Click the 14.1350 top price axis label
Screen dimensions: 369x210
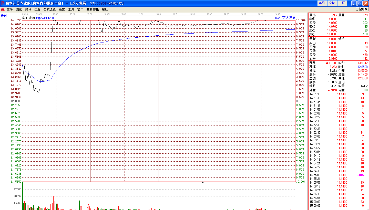click(x=16, y=20)
